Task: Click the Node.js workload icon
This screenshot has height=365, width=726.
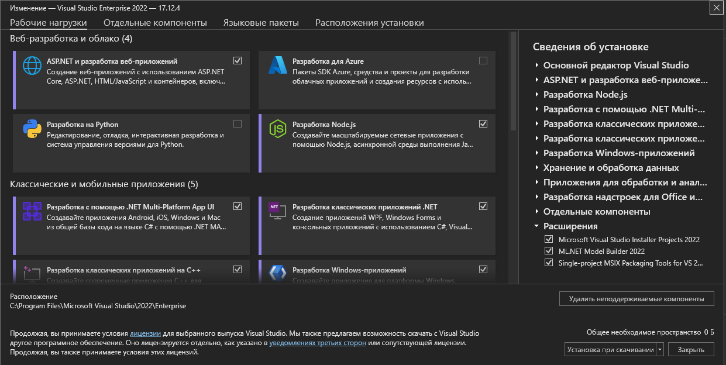Action: pos(277,129)
